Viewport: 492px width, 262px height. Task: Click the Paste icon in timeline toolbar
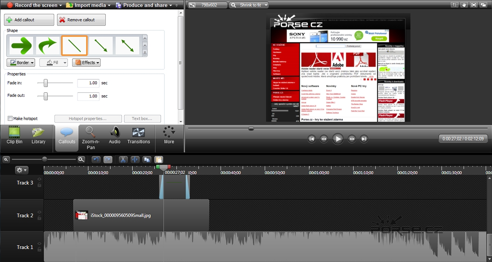(x=159, y=159)
